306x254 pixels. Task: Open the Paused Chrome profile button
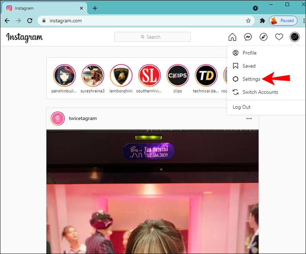point(283,21)
